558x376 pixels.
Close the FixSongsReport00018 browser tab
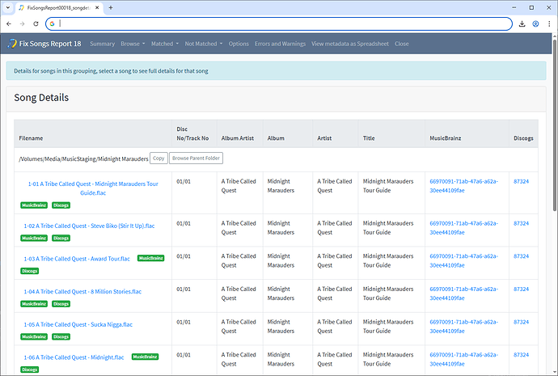pos(97,7)
